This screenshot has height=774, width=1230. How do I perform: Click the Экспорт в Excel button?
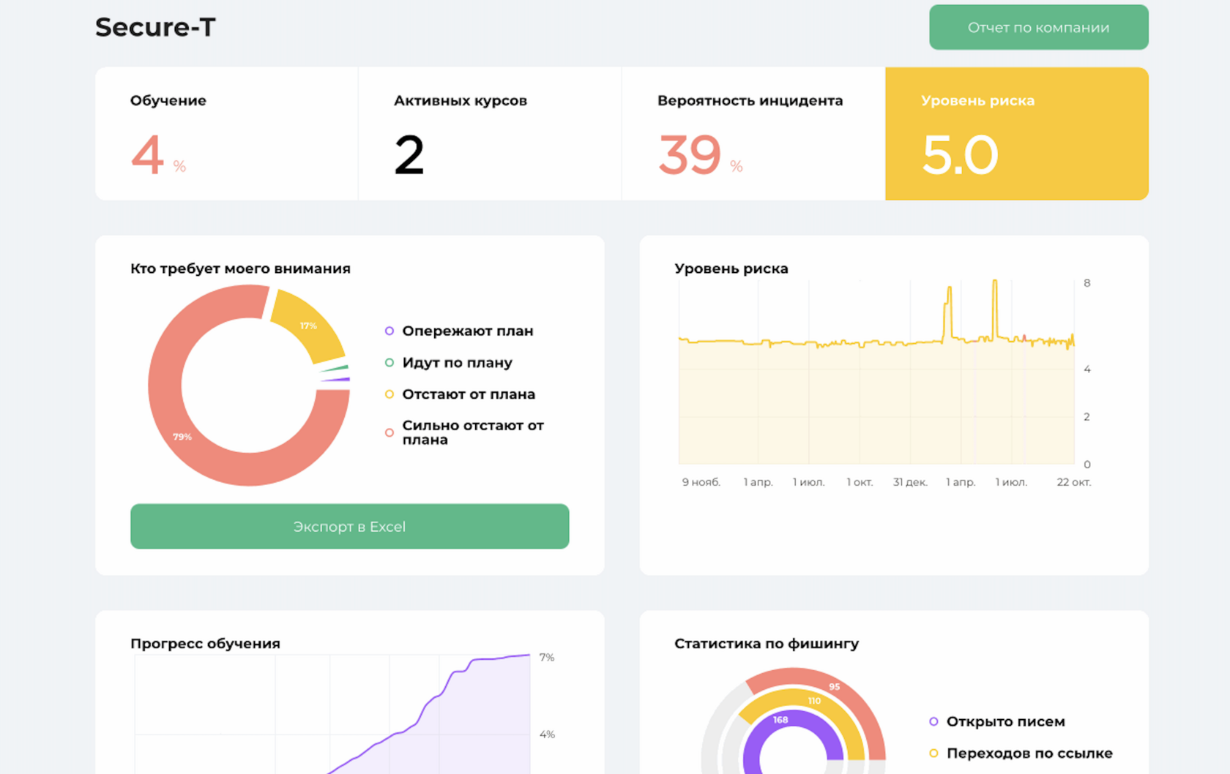[x=349, y=526]
